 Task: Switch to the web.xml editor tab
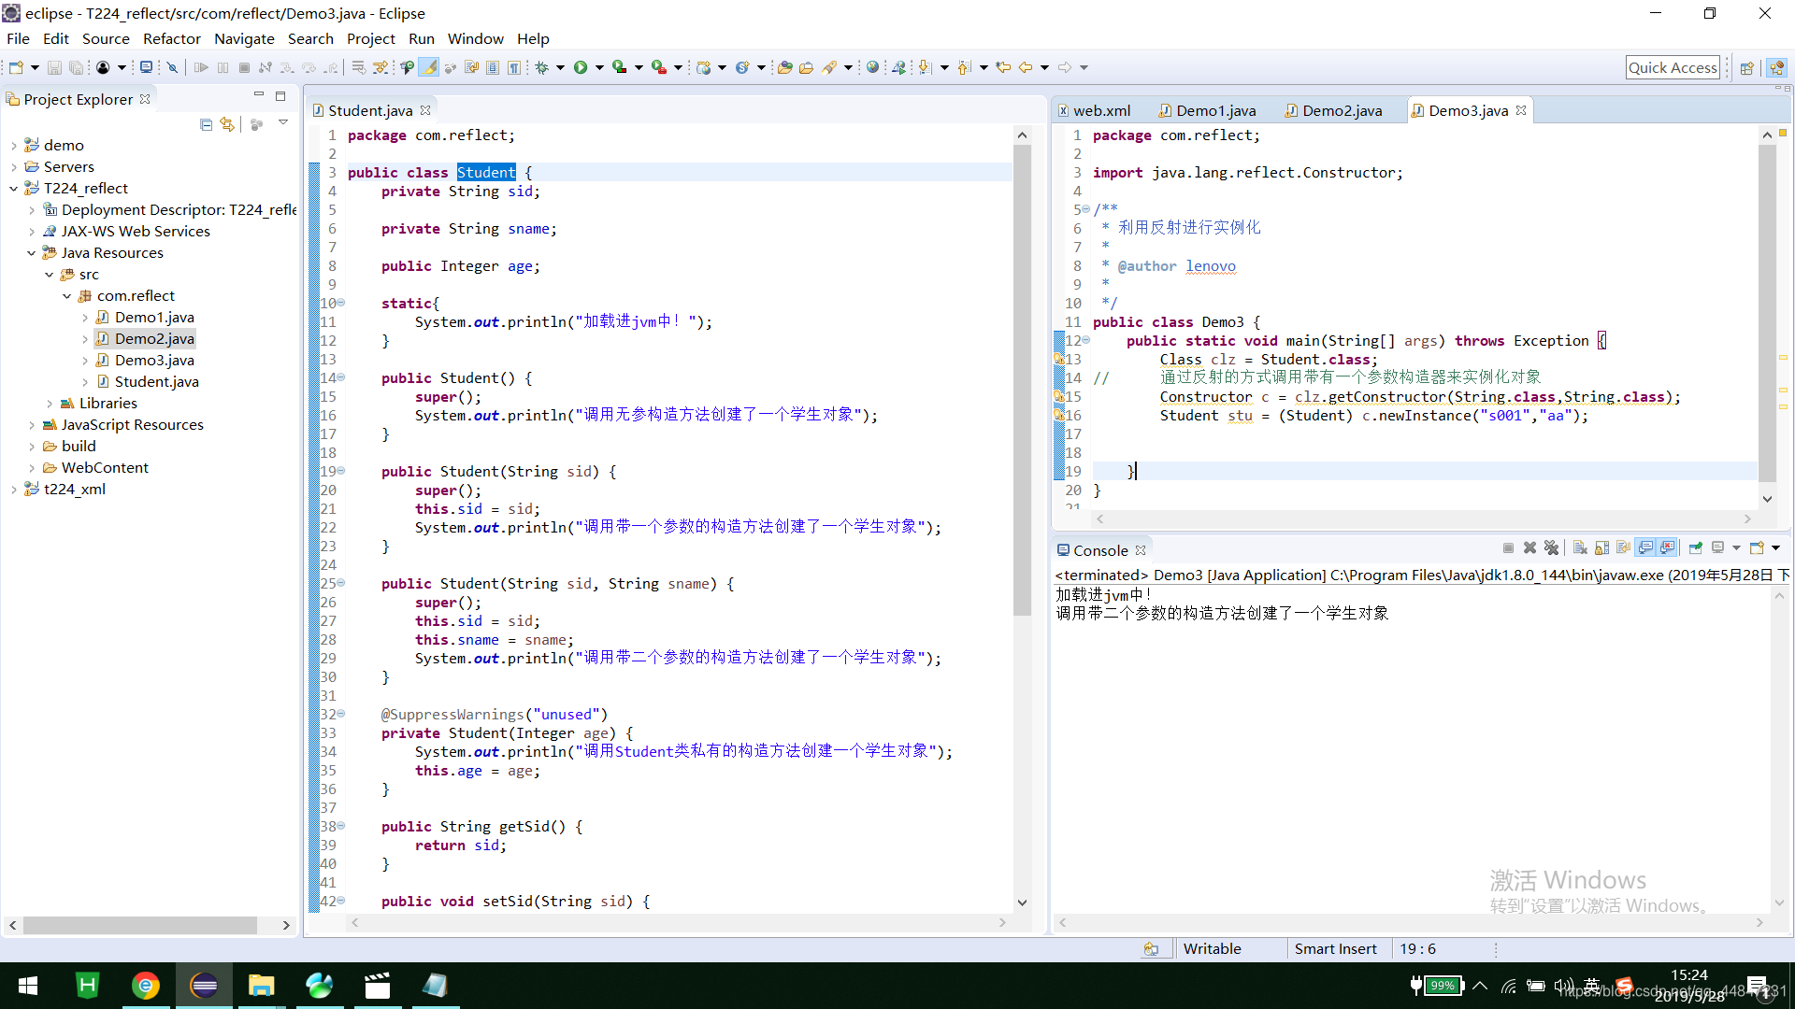pos(1094,110)
